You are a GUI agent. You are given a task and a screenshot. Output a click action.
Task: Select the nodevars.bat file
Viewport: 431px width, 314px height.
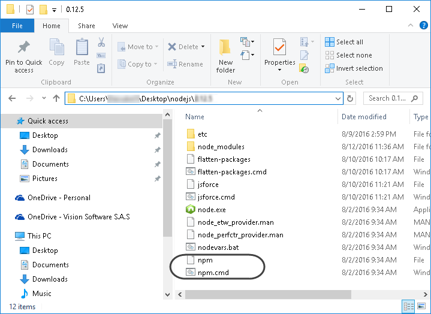(212, 247)
